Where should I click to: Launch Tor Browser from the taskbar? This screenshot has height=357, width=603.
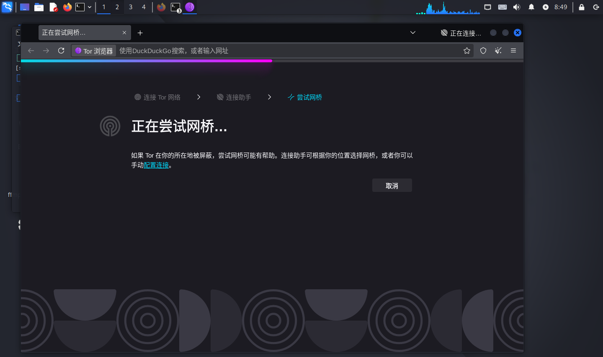pos(191,7)
